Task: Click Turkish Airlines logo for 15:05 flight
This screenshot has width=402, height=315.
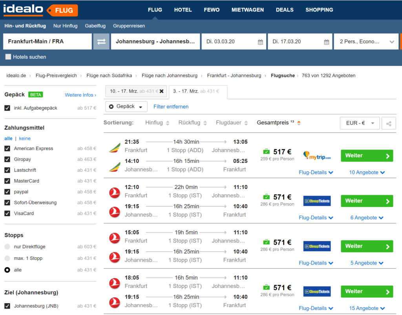Action: click(x=115, y=238)
